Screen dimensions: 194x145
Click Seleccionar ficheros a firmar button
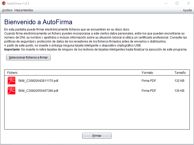click(x=28, y=57)
